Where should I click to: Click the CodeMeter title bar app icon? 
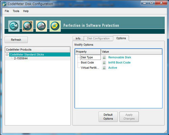pos(4,4)
